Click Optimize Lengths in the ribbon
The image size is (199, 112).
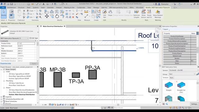(137, 14)
